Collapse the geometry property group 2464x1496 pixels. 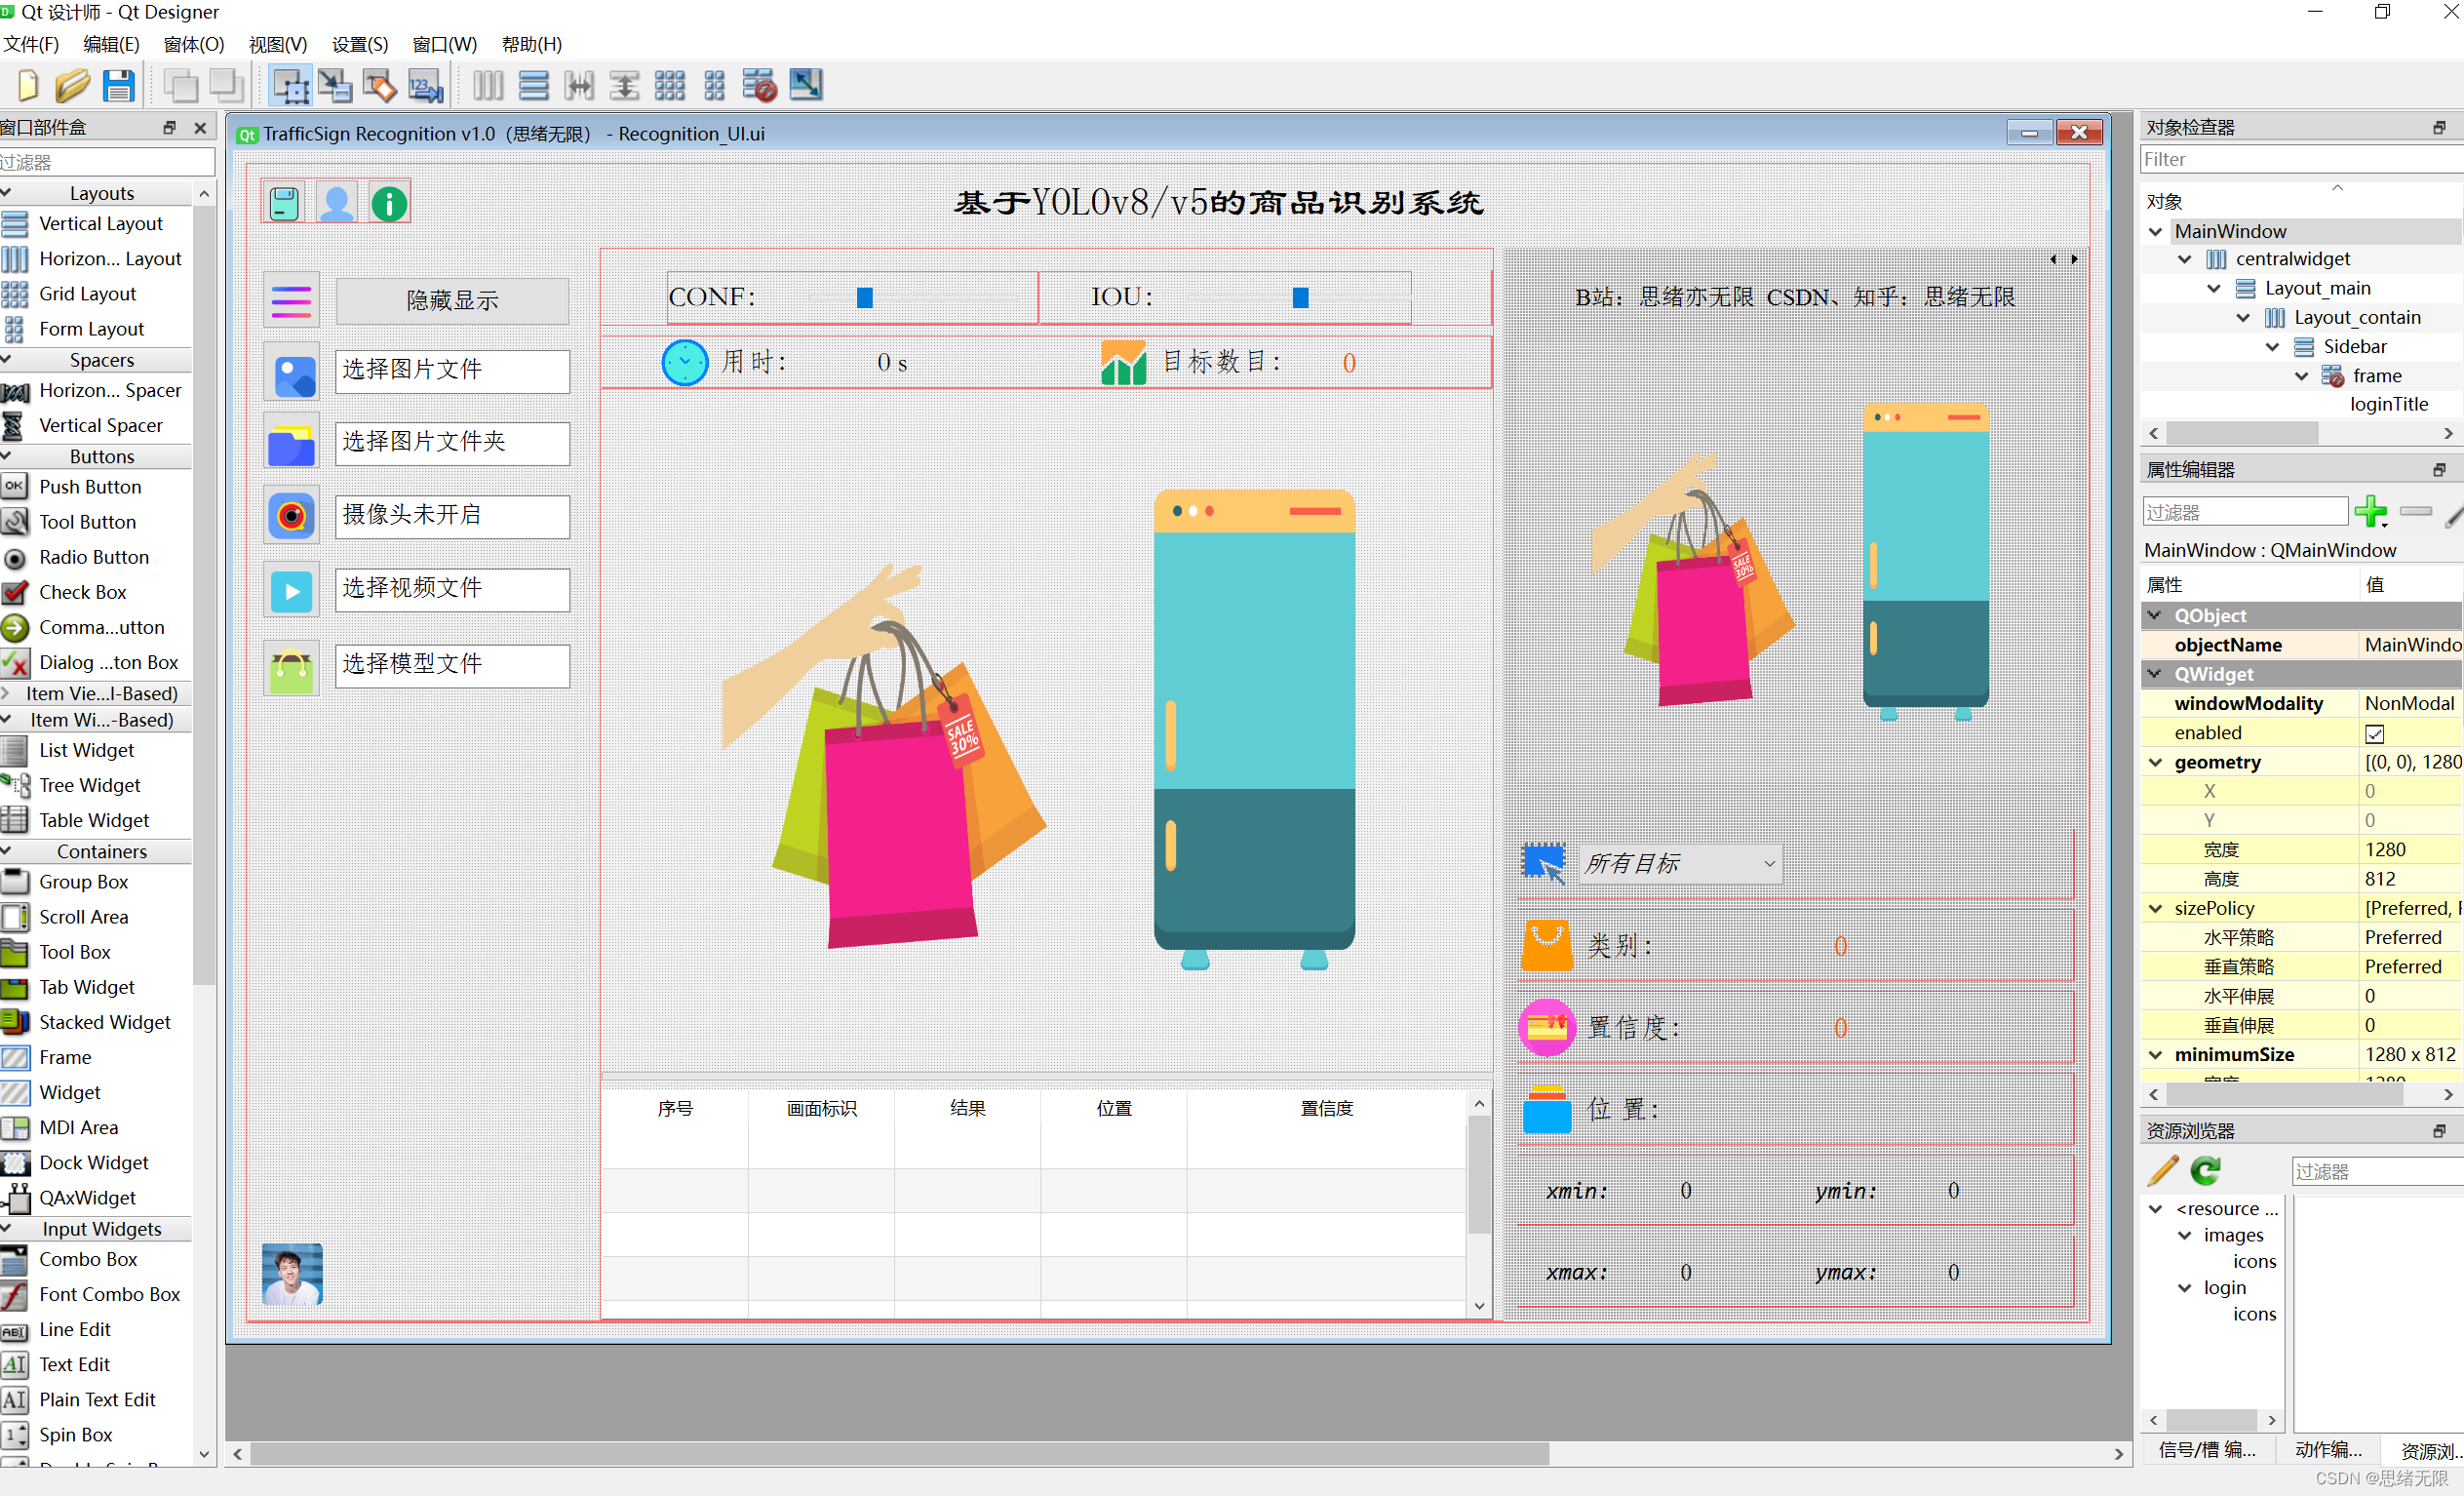(x=2156, y=762)
